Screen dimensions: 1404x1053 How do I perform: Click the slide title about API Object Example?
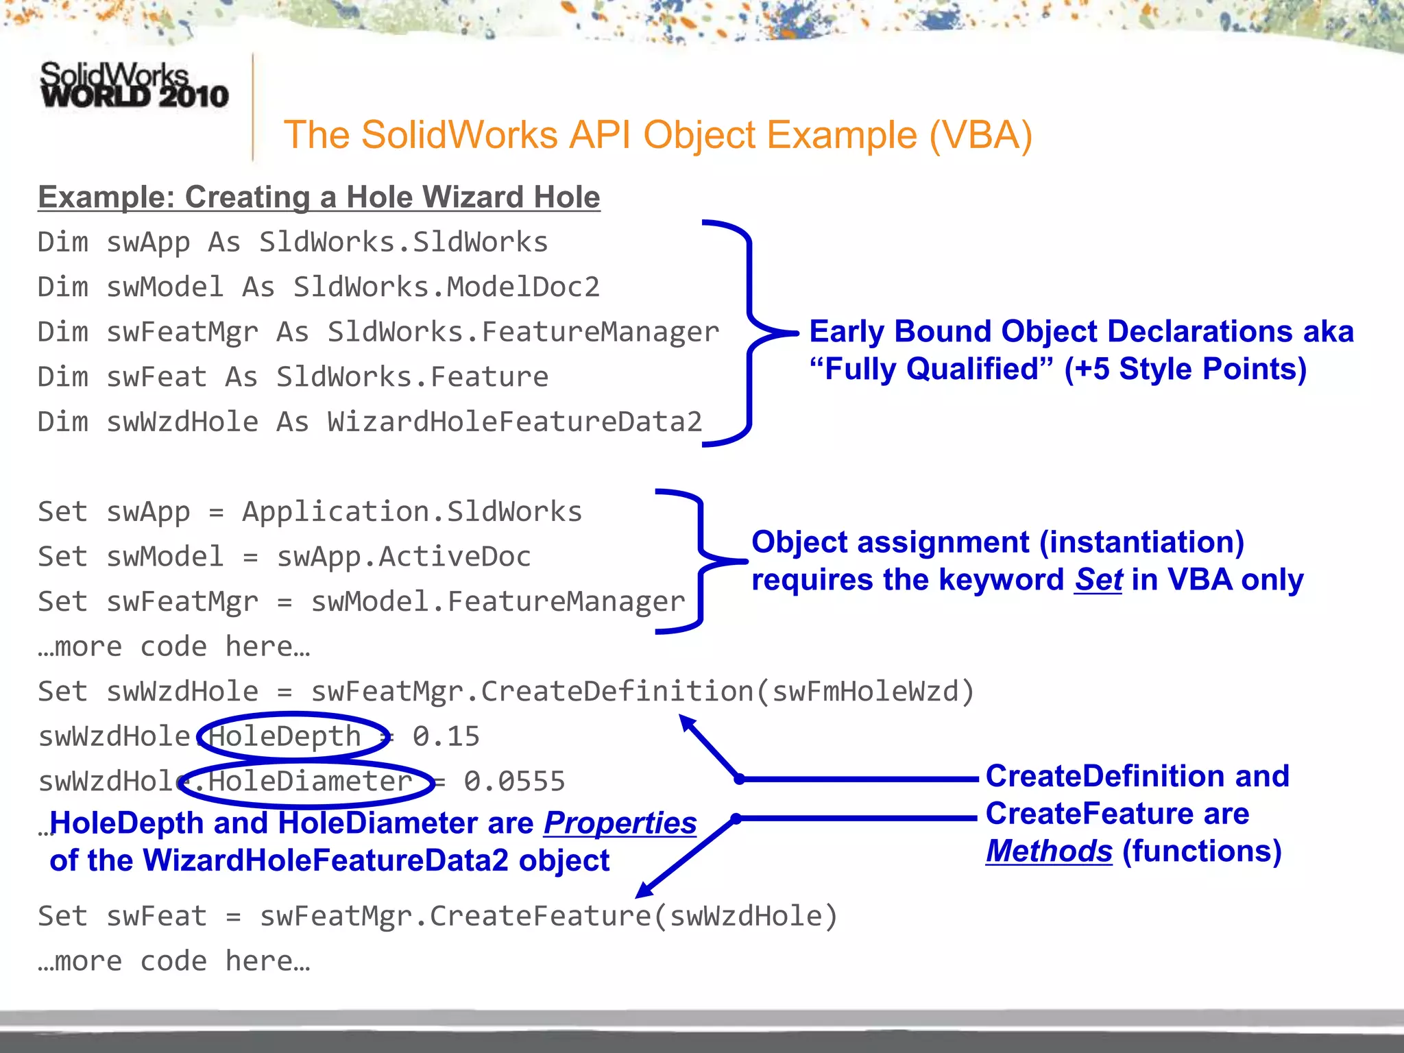pos(657,134)
